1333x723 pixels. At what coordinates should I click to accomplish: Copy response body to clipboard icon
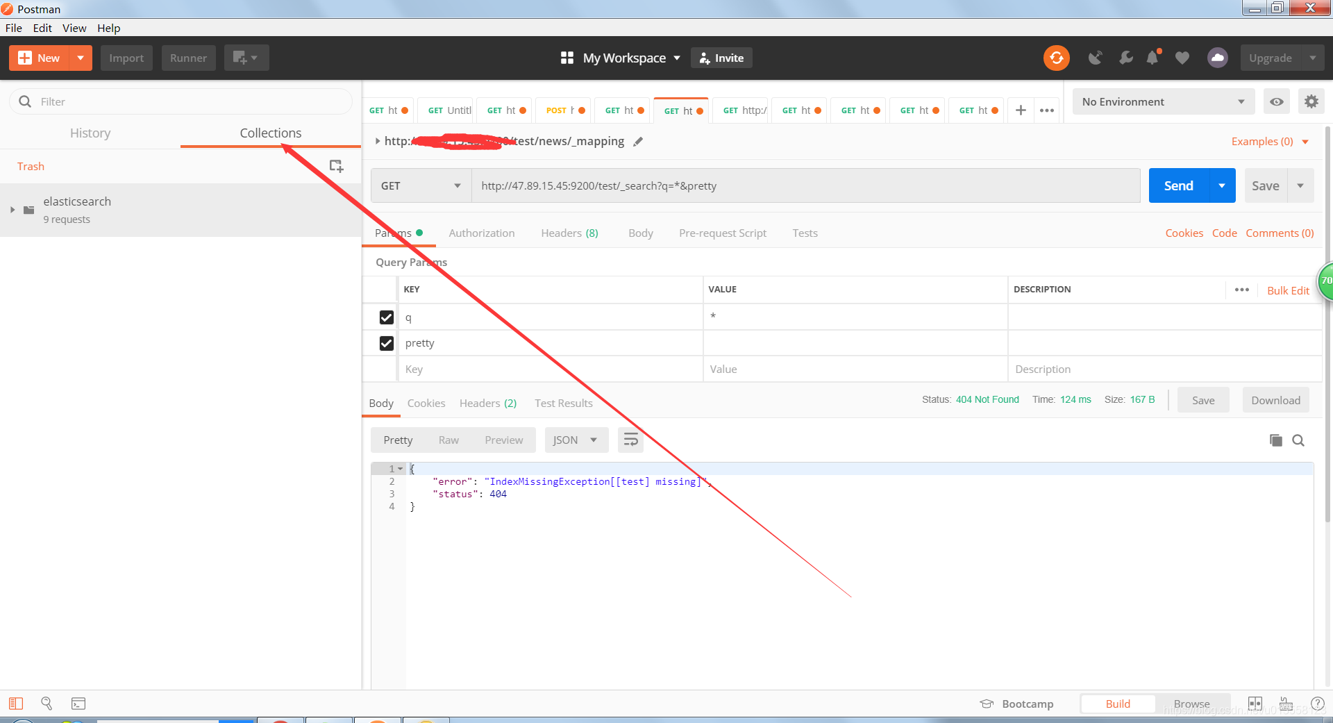[1275, 440]
